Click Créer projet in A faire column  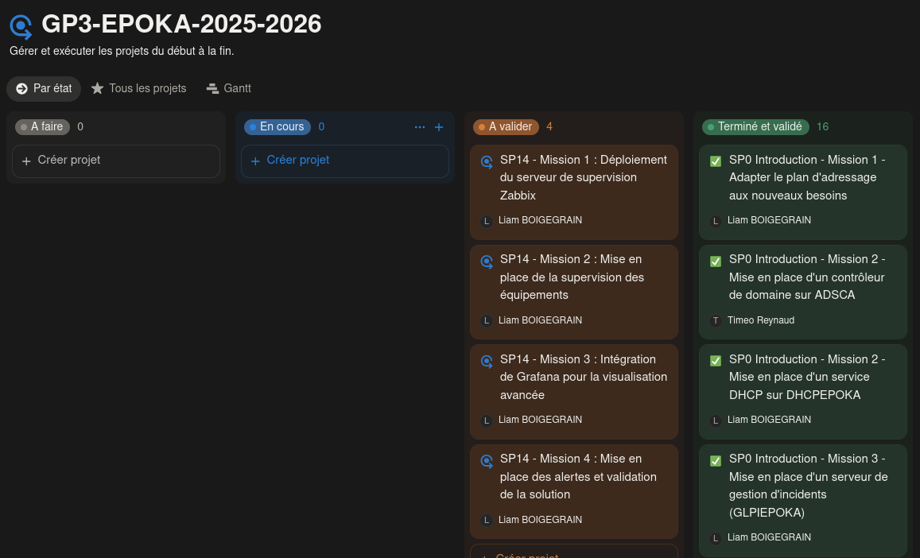[116, 161]
